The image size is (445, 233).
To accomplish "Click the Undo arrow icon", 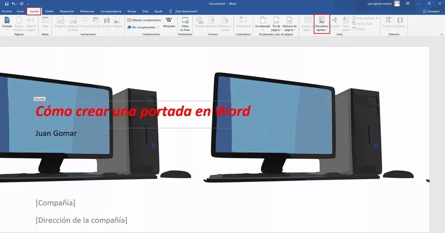I will [13, 3].
